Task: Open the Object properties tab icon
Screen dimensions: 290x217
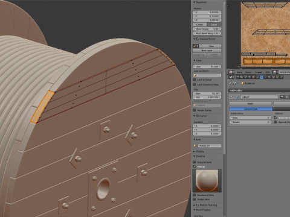Action: 254,77
